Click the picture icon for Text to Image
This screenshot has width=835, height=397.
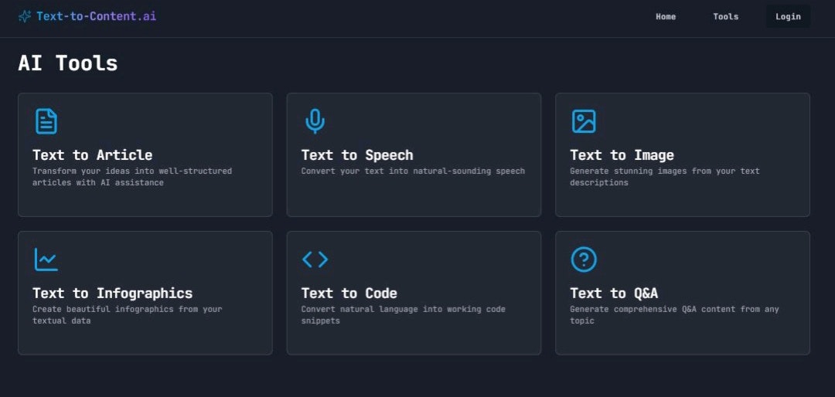[584, 121]
